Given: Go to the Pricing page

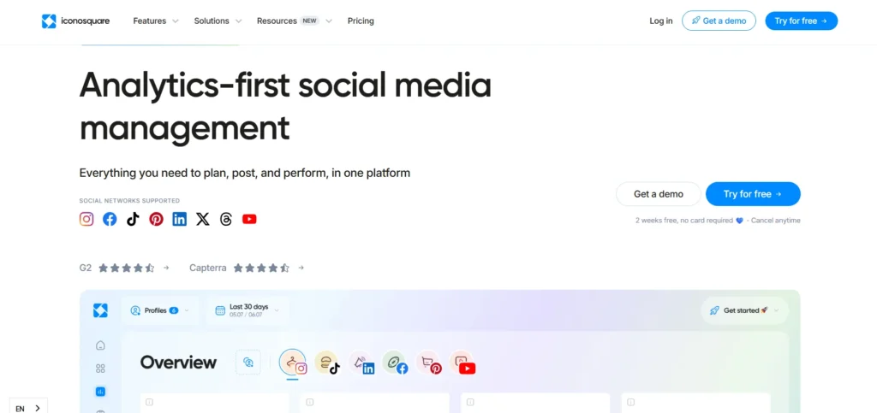Looking at the screenshot, I should point(361,21).
